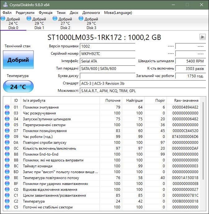Click the power on count 3503 разів
209x214 pixels.
[x=191, y=68]
